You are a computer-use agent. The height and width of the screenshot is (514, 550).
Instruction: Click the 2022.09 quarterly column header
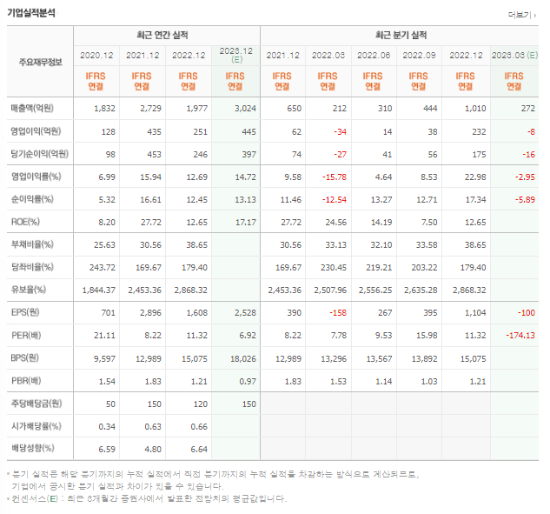pyautogui.click(x=419, y=56)
